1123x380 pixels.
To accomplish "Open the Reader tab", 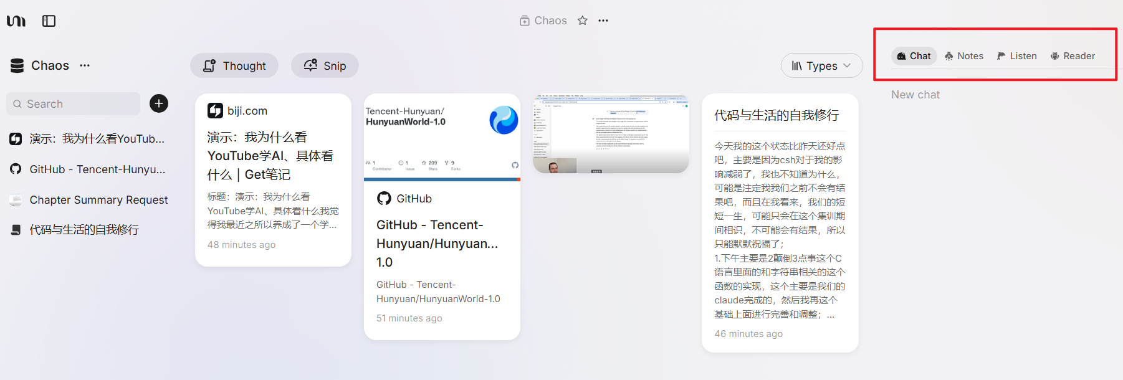I will (1073, 56).
